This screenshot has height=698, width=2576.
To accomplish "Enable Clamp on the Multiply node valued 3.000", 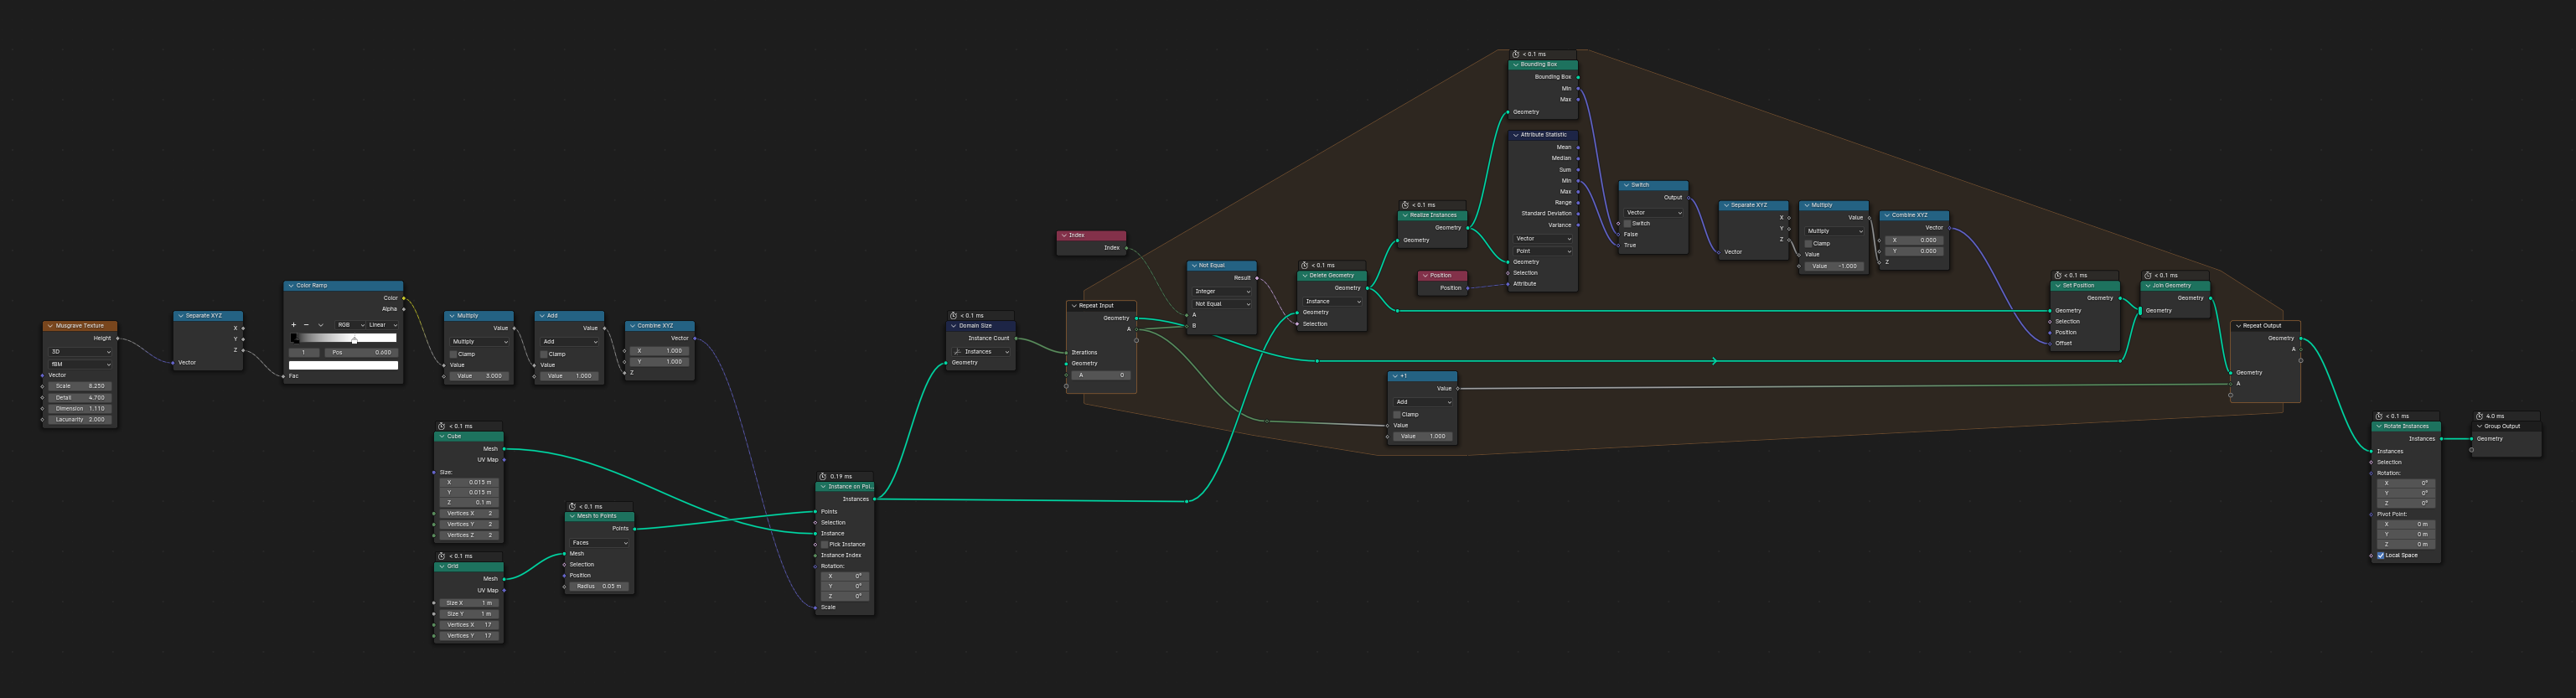I will [453, 354].
